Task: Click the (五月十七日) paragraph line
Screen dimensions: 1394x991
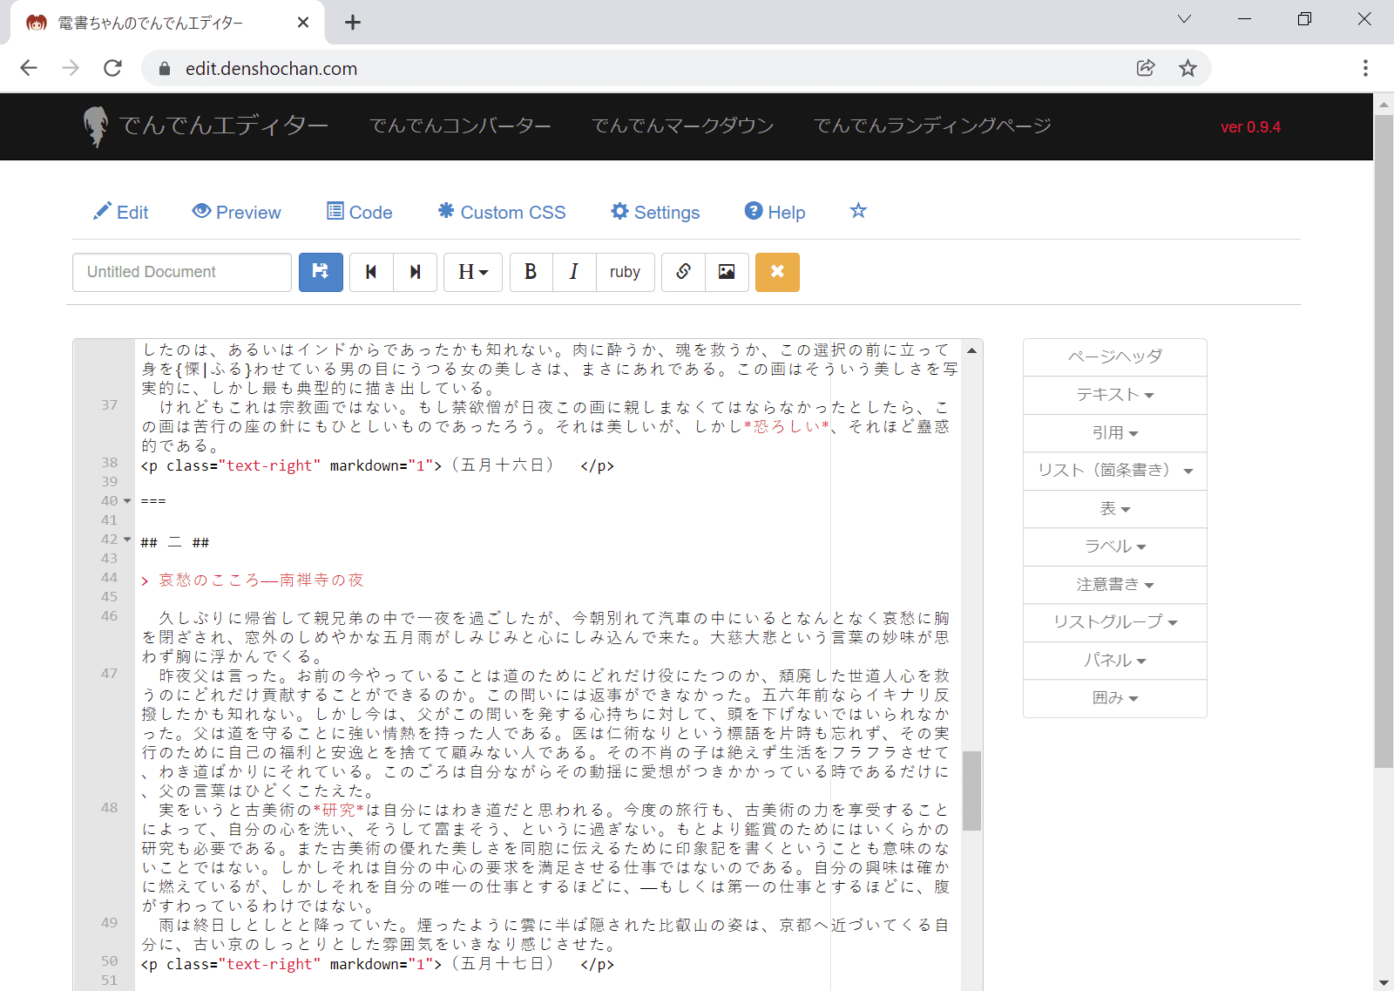Action: pyautogui.click(x=377, y=964)
